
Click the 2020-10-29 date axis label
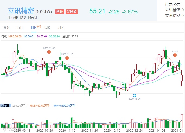44,131
